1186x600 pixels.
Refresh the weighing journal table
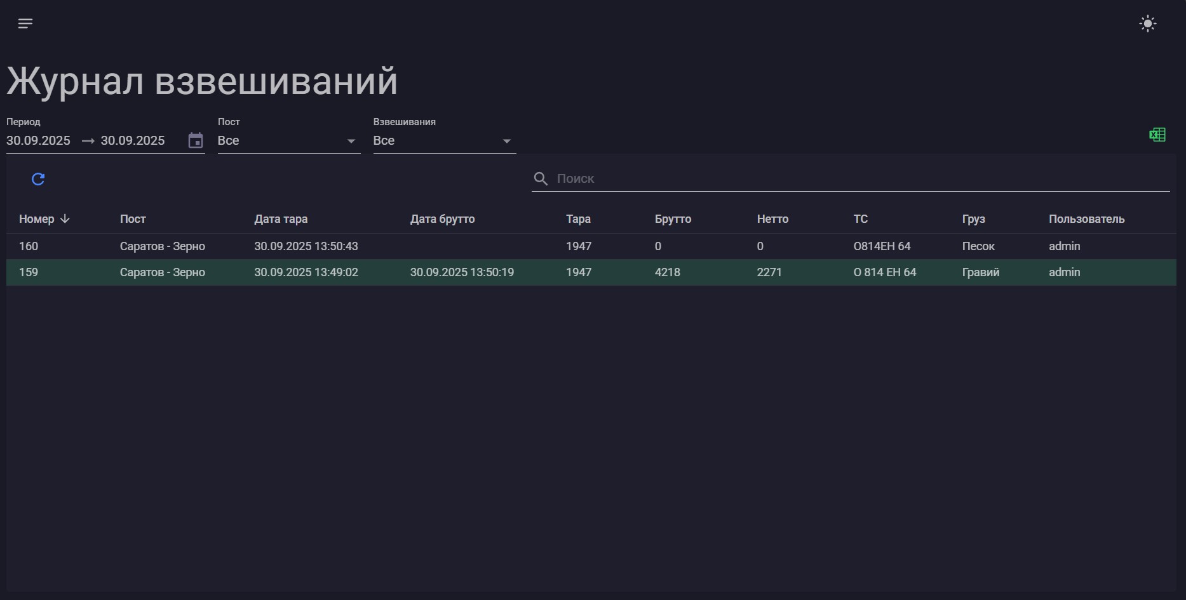pos(38,179)
